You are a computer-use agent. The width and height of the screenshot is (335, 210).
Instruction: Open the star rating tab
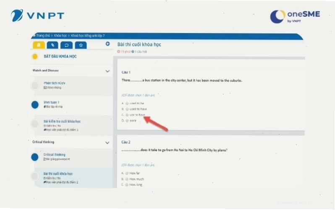tap(81, 45)
